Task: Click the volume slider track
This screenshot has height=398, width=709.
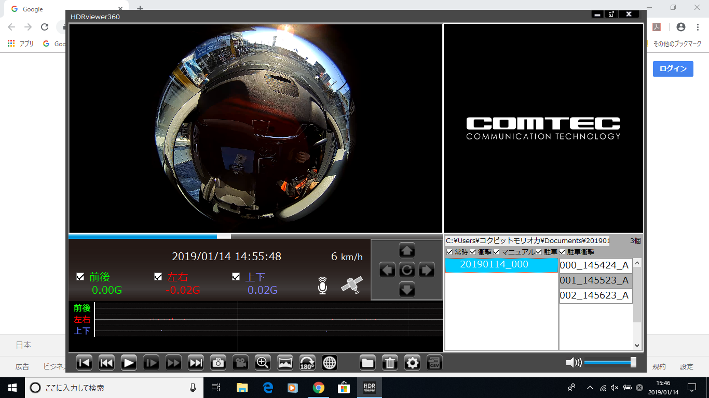Action: [607, 363]
